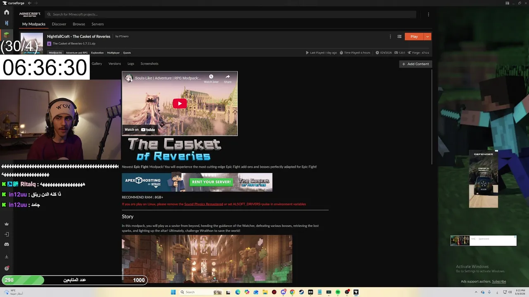Click the Defender vehicle ad on the right
The height and width of the screenshot is (297, 529).
point(484,179)
